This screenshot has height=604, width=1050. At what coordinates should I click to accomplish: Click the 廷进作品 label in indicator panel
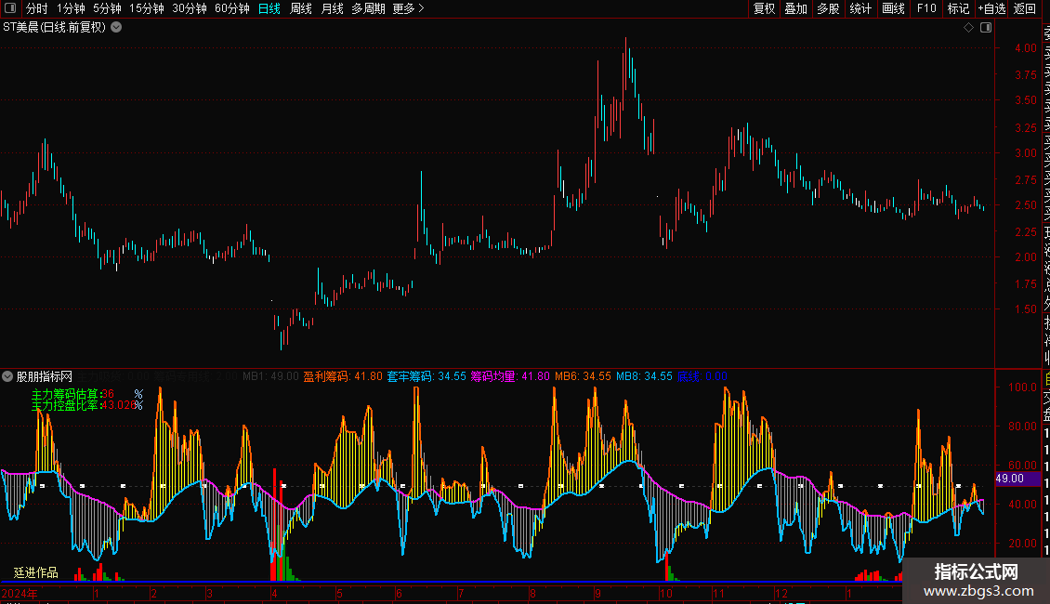click(36, 572)
